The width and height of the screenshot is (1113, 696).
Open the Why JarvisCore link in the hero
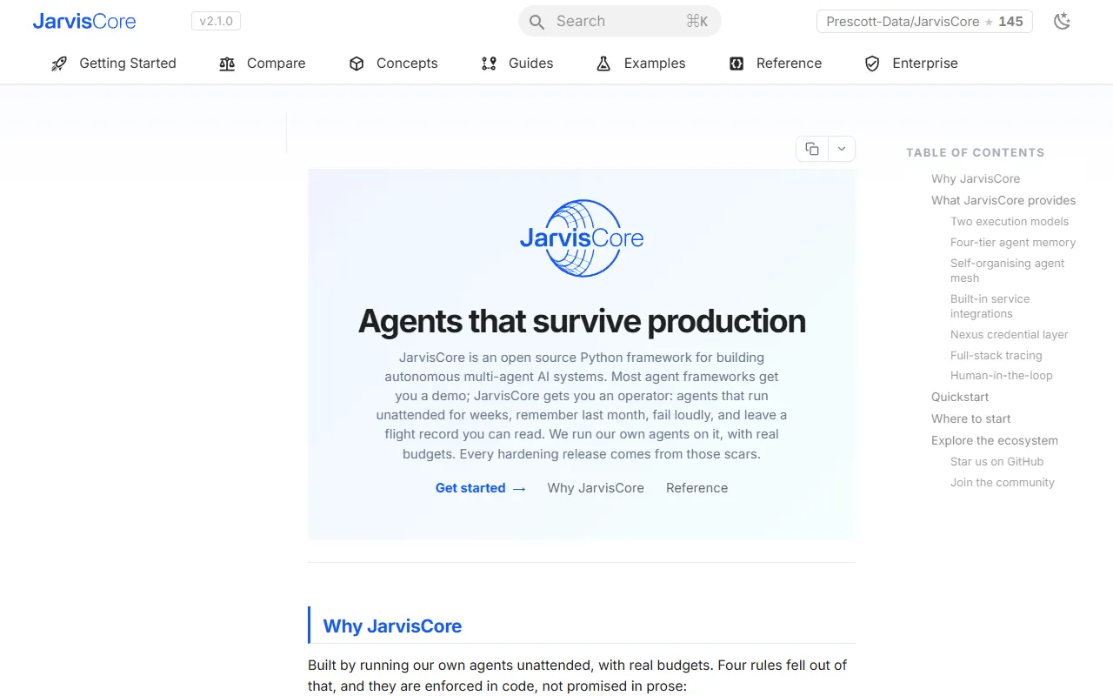coord(596,488)
